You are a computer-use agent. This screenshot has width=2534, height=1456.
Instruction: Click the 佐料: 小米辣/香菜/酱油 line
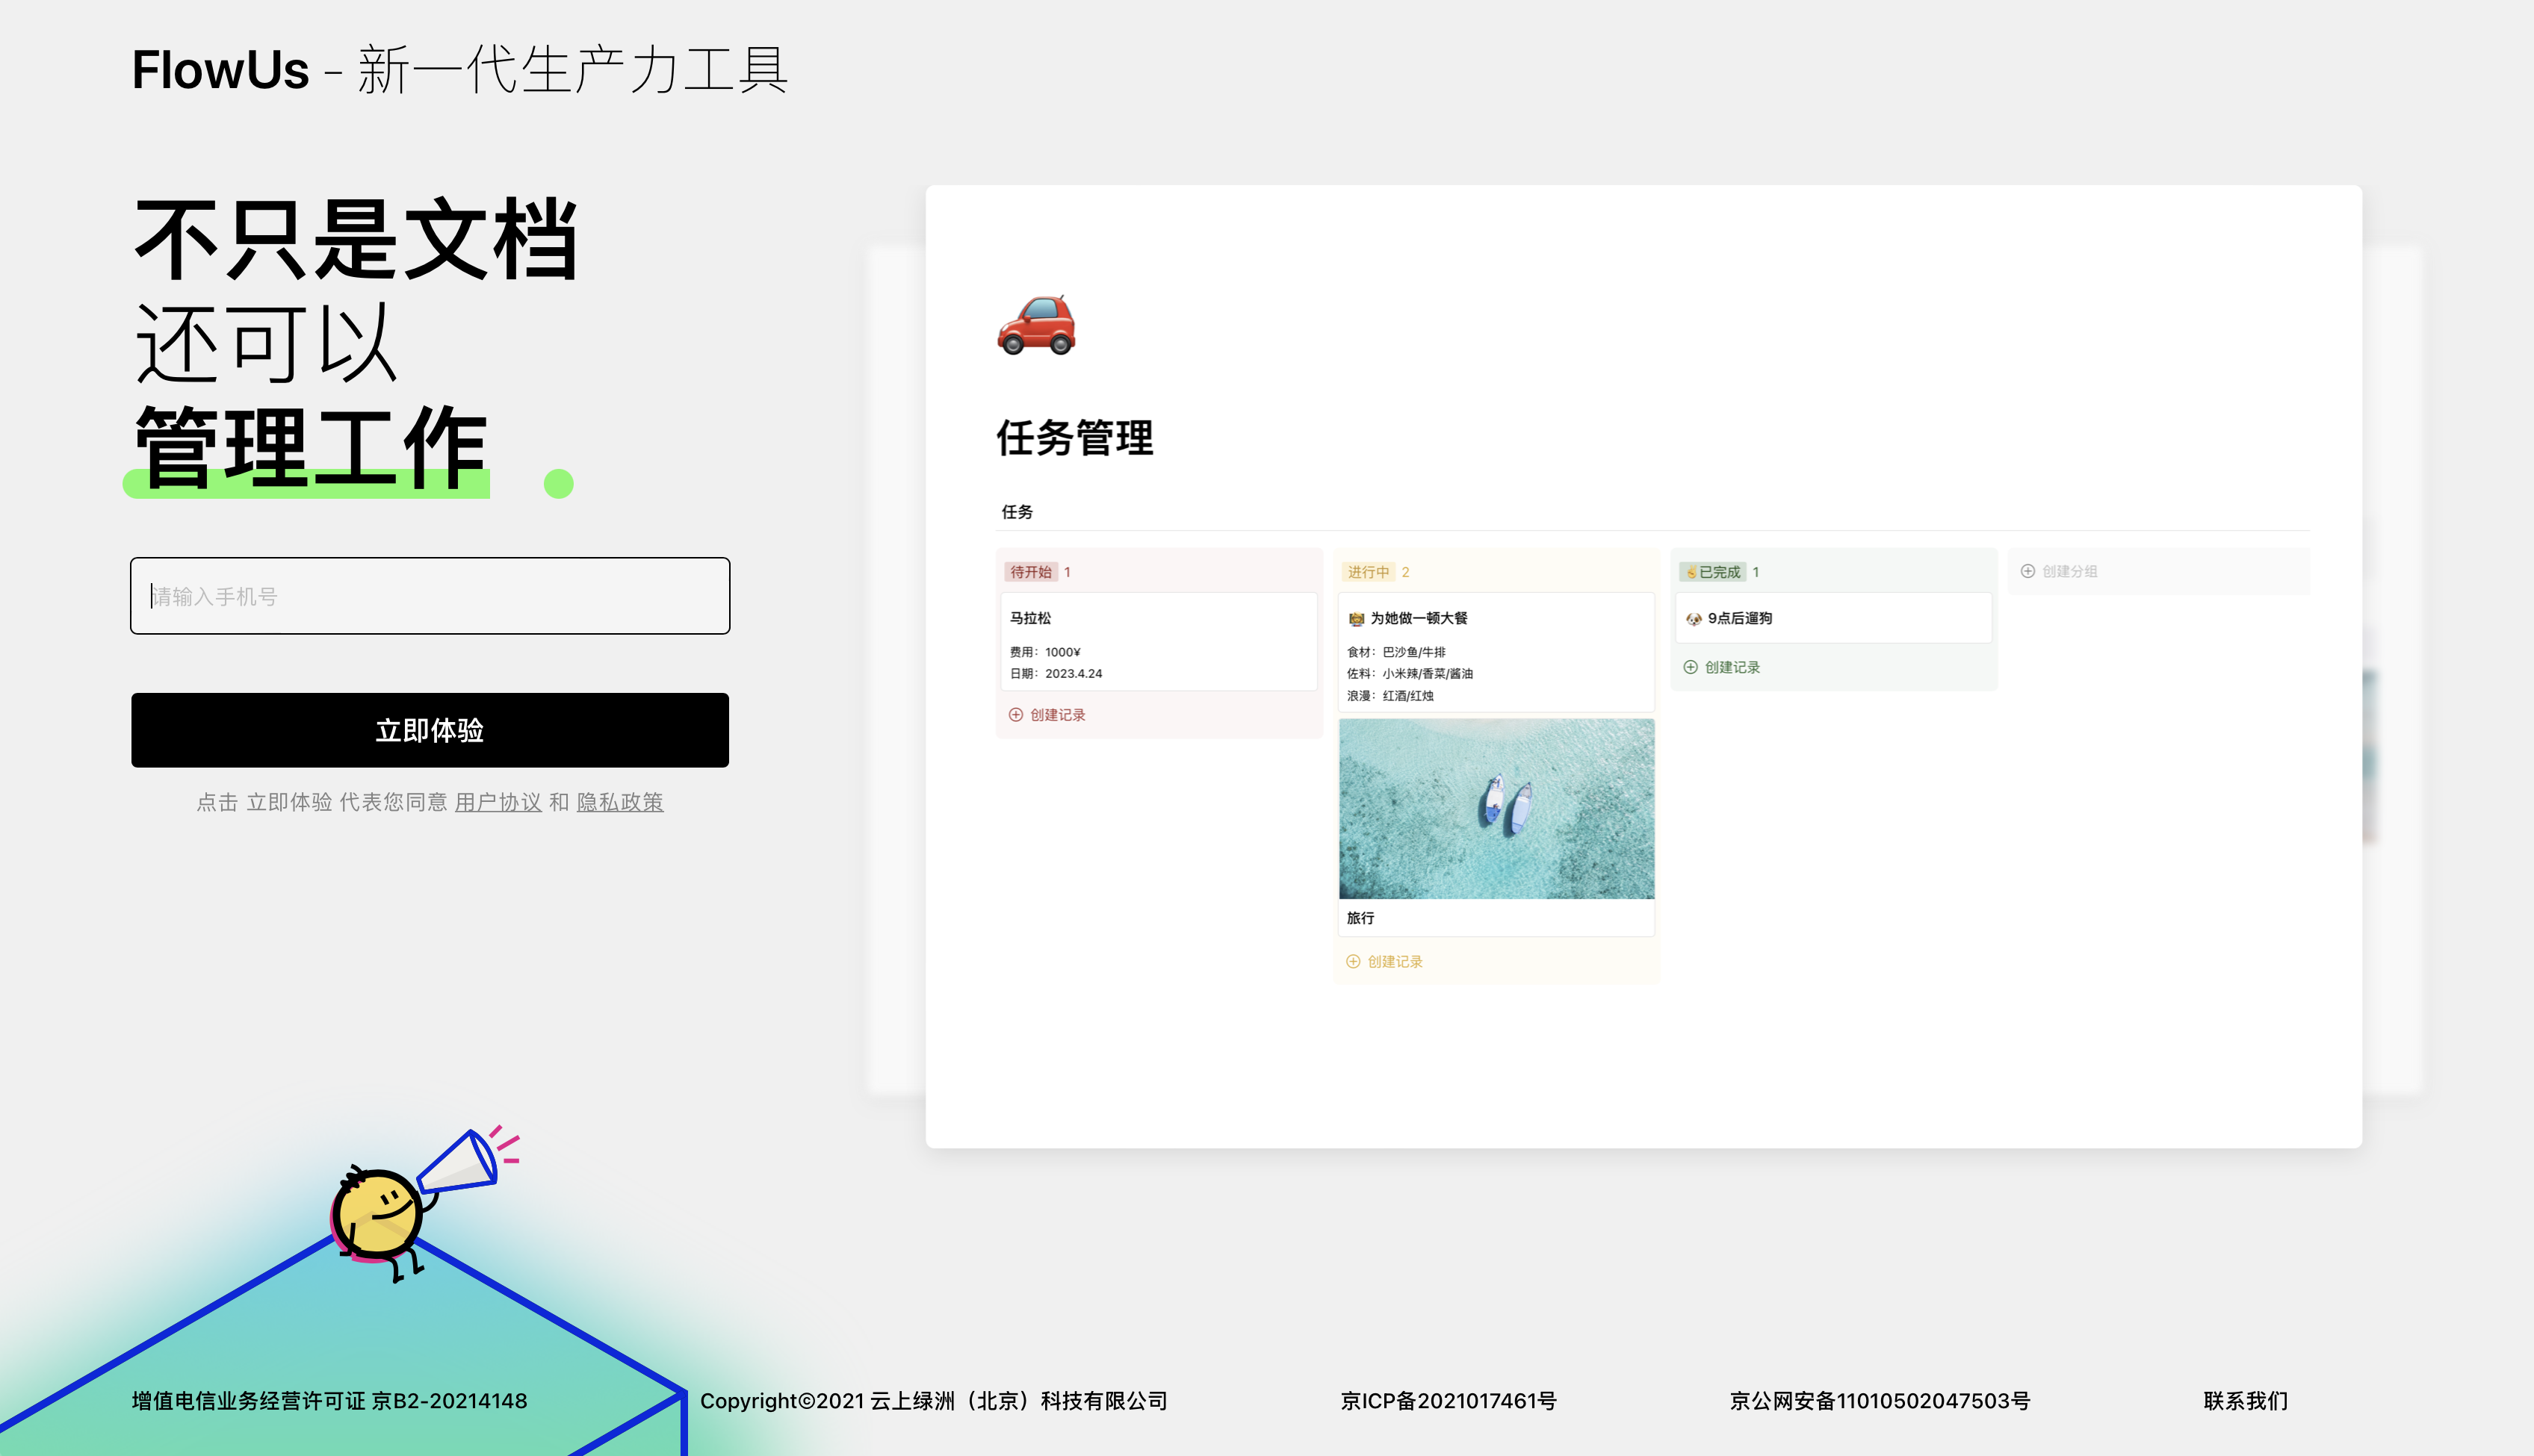(1410, 674)
